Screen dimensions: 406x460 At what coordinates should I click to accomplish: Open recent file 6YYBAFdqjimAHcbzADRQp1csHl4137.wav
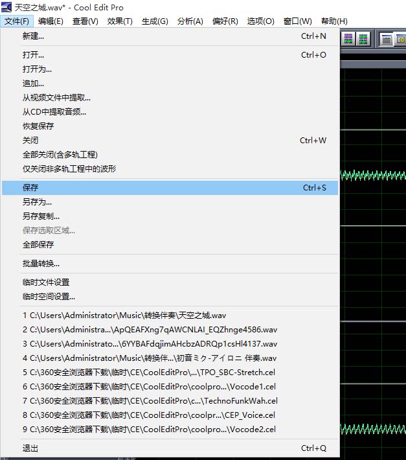pyautogui.click(x=170, y=344)
